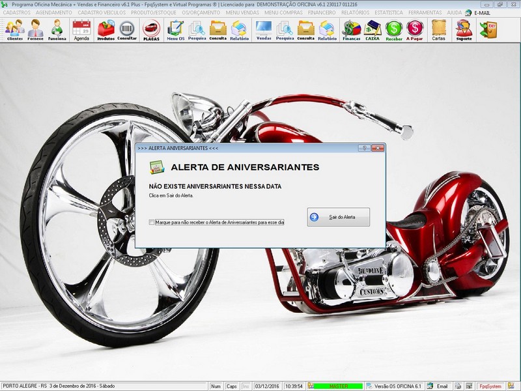The height and width of the screenshot is (391, 521).
Task: Open Consulta folder next to Menu OS Pesquisa
Action: [218, 30]
